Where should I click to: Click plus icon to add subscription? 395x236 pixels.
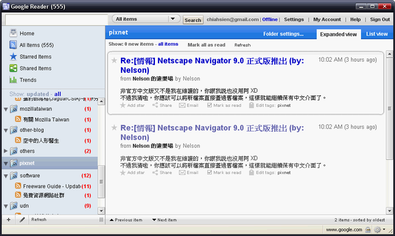9,219
